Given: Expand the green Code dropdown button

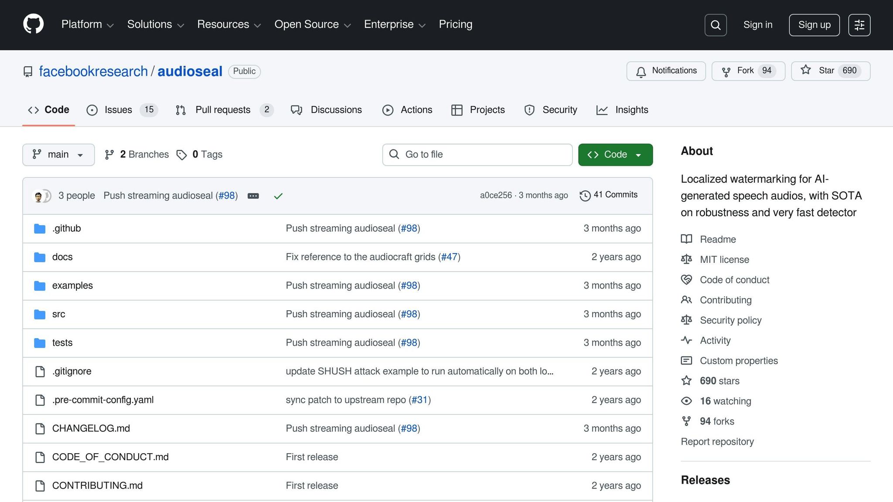Looking at the screenshot, I should (615, 155).
